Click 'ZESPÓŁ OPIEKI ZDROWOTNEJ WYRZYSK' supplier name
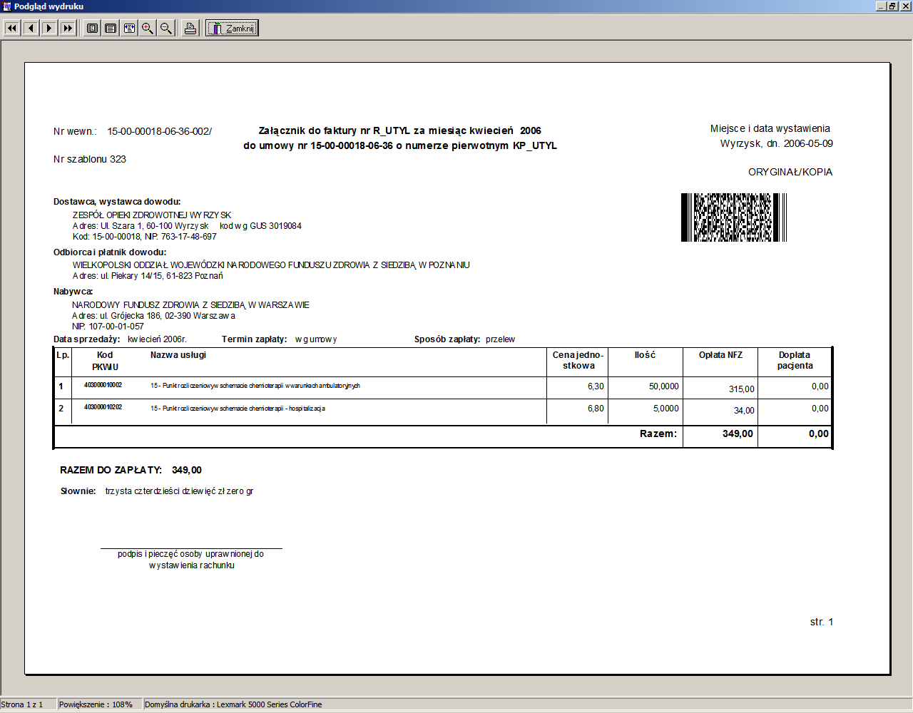Image resolution: width=913 pixels, height=713 pixels. coord(152,215)
